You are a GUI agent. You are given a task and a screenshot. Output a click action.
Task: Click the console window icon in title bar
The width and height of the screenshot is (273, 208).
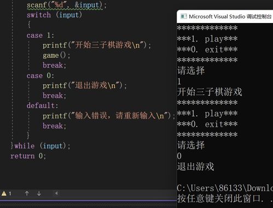pos(184,16)
